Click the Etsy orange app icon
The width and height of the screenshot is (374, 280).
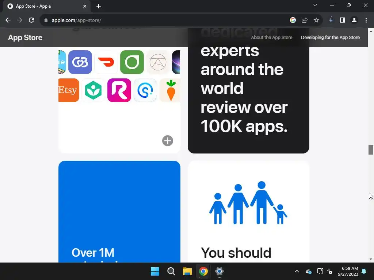click(69, 90)
